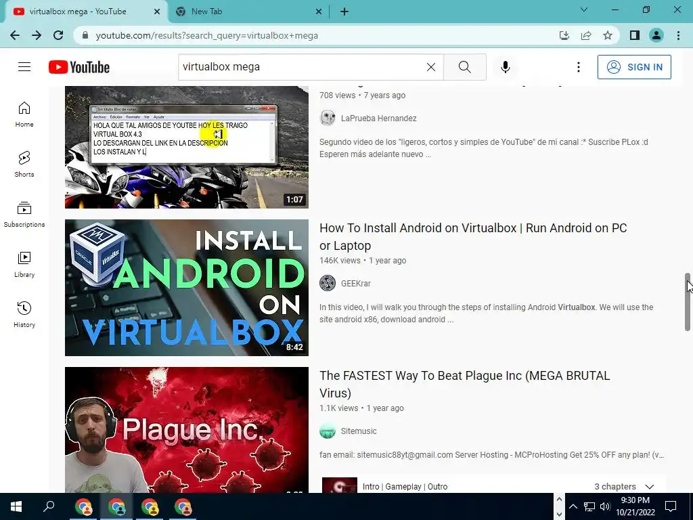Click the SIGN IN button
693x520 pixels.
634,67
